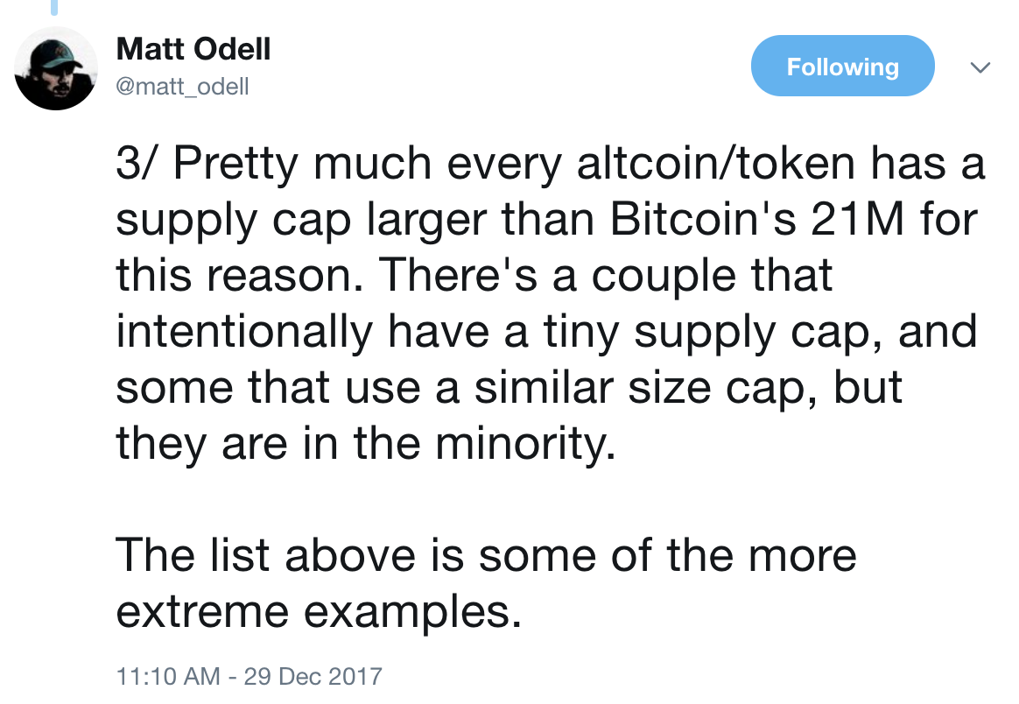The image size is (1019, 704).
Task: Open the Matt Odell display name link
Action: click(x=193, y=49)
